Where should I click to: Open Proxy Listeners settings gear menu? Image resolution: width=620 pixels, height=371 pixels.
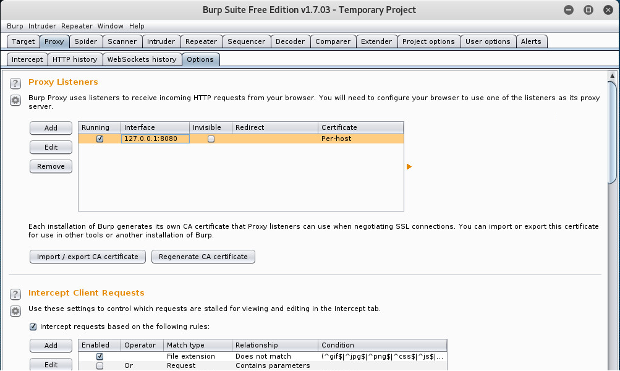click(15, 100)
